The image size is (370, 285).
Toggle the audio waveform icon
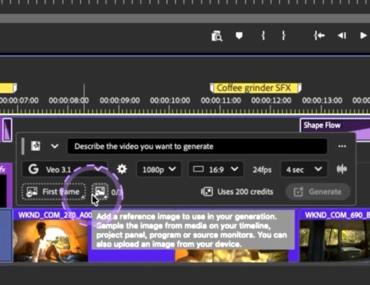click(x=342, y=169)
